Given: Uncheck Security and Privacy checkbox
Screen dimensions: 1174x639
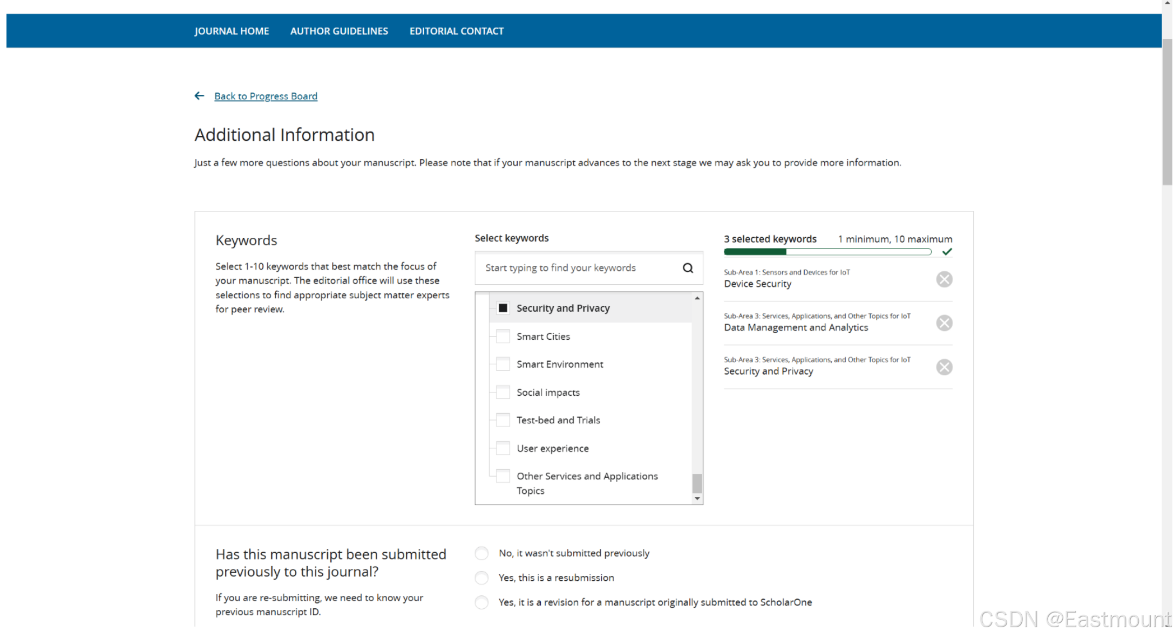Looking at the screenshot, I should [x=503, y=308].
